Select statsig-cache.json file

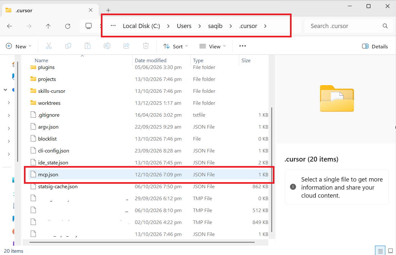pos(149,186)
